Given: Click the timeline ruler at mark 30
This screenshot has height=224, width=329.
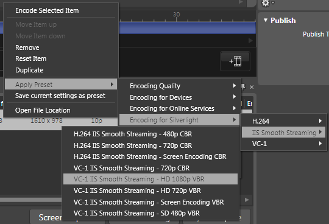Looking at the screenshot, I should 177,17.
